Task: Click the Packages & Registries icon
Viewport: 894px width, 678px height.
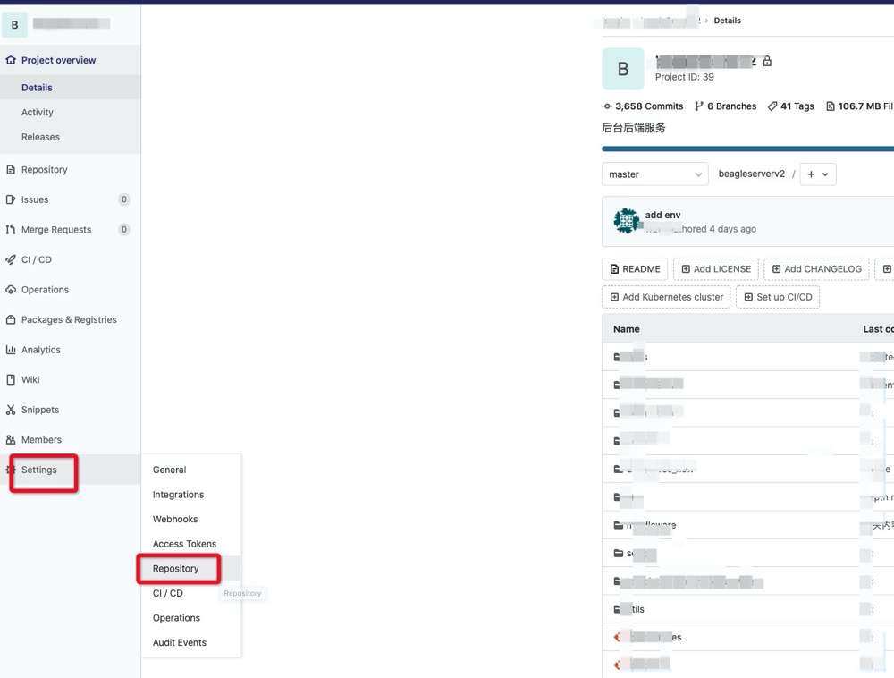Action: point(11,319)
